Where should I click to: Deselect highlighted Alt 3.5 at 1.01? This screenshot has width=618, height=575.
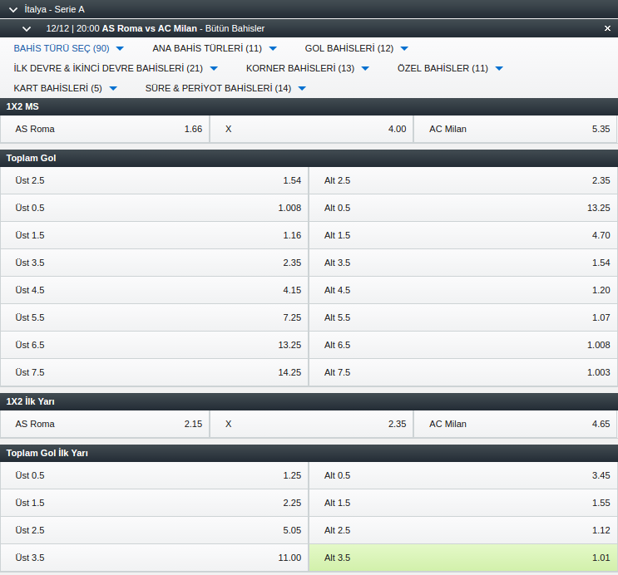point(463,558)
